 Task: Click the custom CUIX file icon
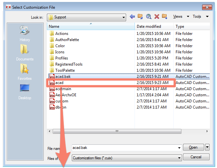[52, 101]
